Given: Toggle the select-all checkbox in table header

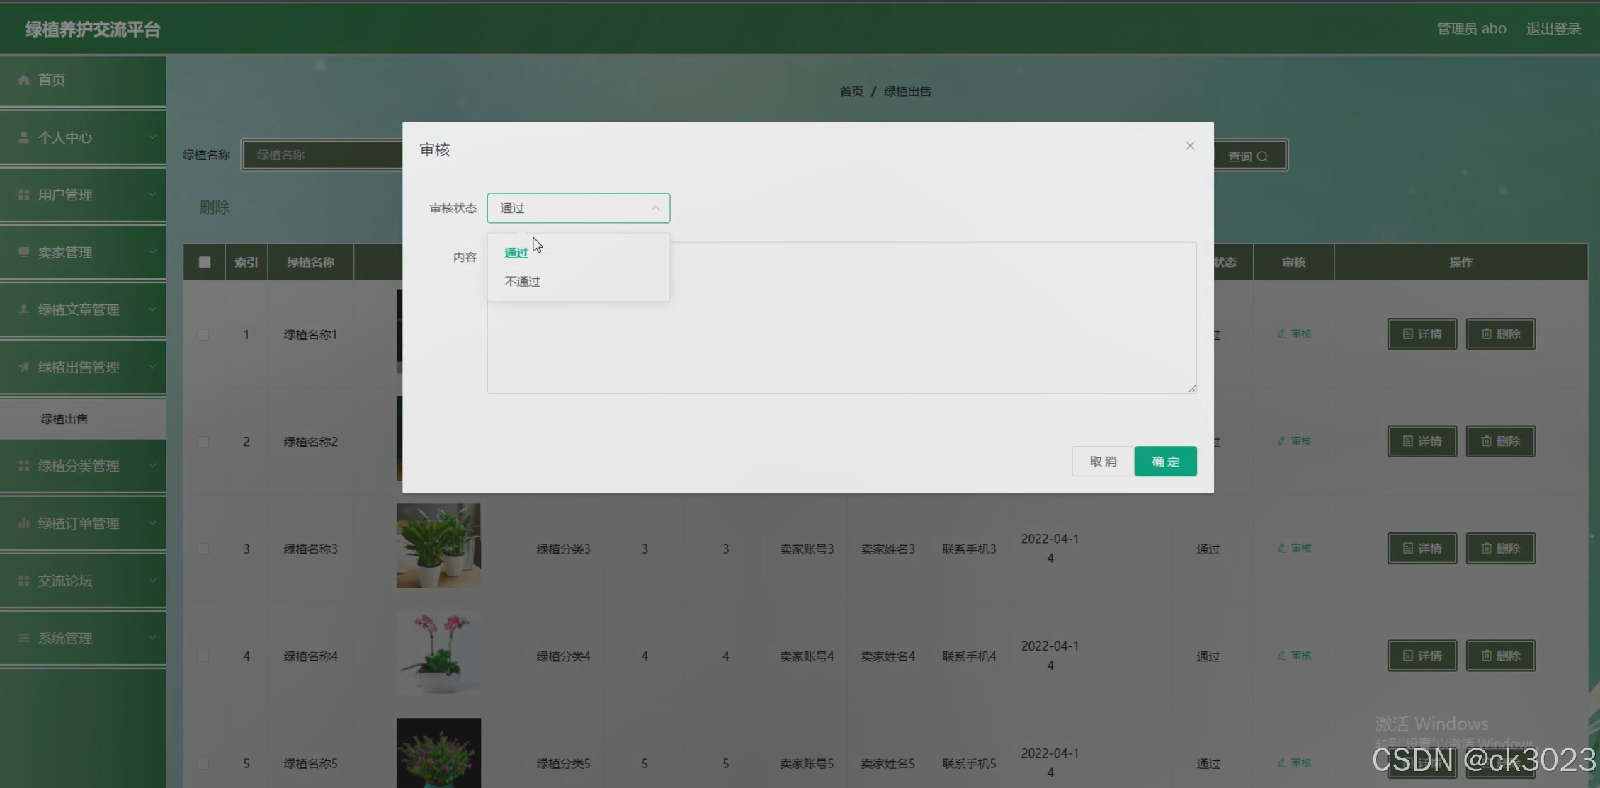Looking at the screenshot, I should click(x=205, y=262).
